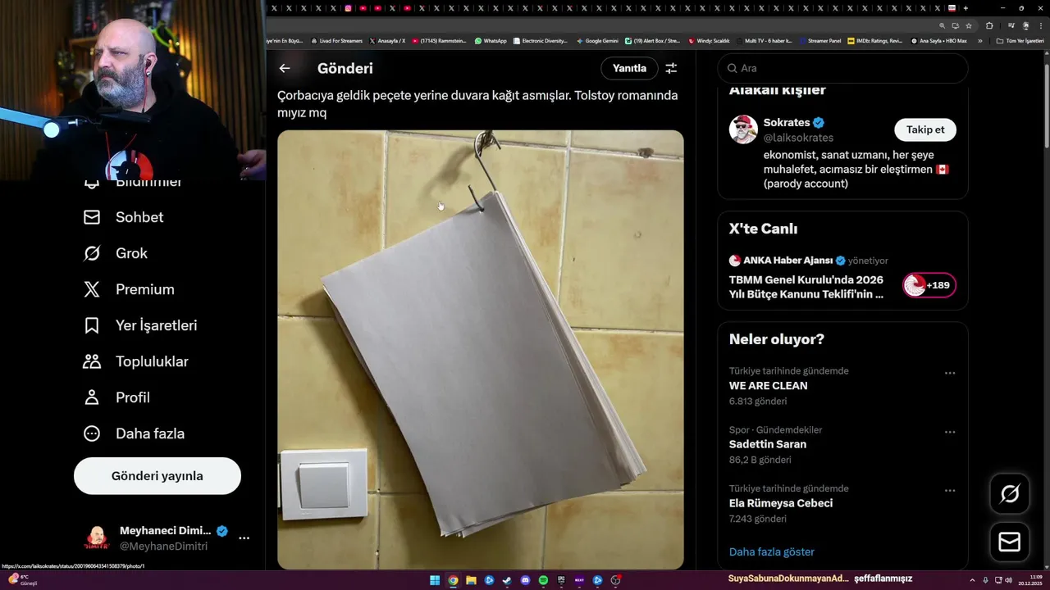The height and width of the screenshot is (590, 1050).
Task: Open Discord from the taskbar
Action: click(525, 580)
